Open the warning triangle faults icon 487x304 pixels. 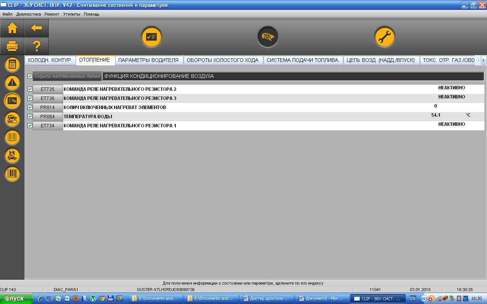(x=12, y=83)
